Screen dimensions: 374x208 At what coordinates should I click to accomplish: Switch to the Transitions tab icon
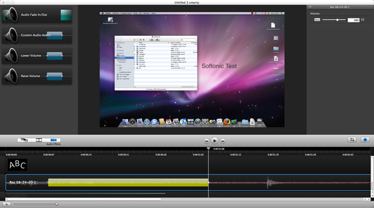(x=39, y=140)
